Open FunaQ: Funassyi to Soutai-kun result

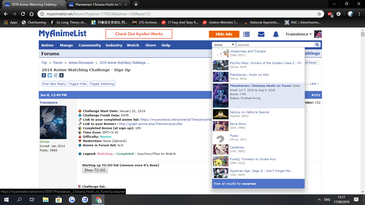(x=258, y=161)
